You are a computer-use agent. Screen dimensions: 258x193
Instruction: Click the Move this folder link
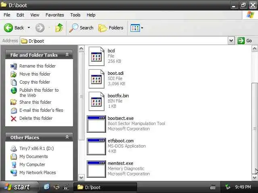pos(35,74)
